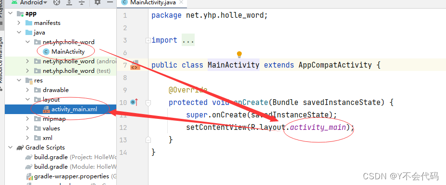446x185 pixels.
Task: Click the MainActivity class name in code
Action: point(233,65)
